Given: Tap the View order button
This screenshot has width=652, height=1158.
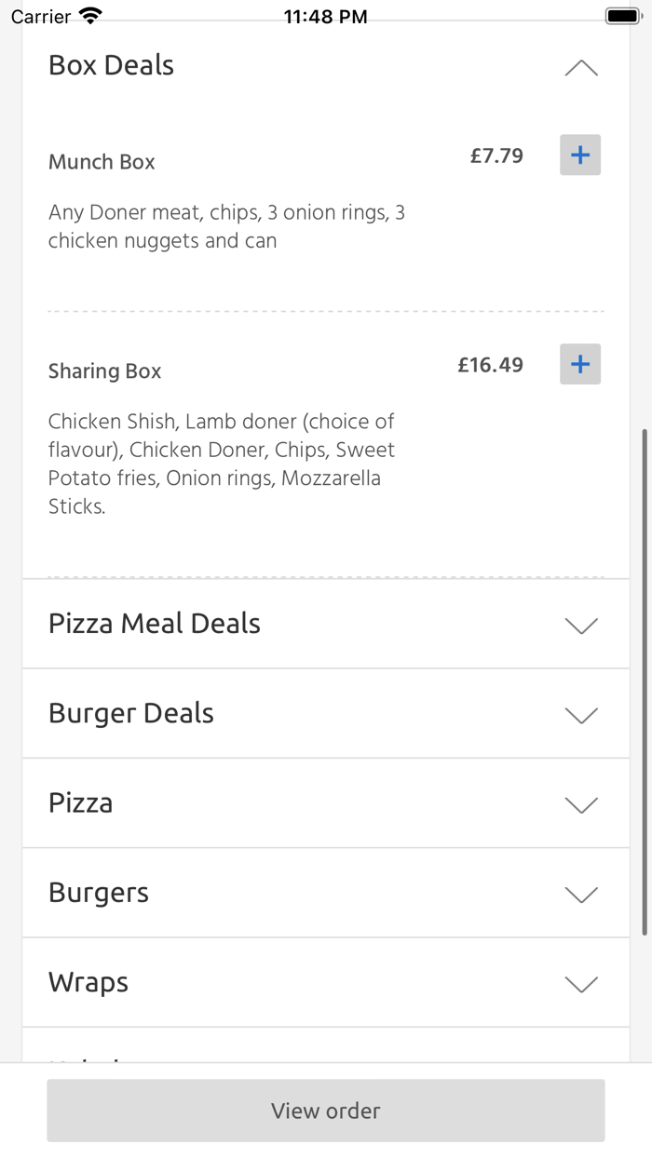Looking at the screenshot, I should 326,1111.
